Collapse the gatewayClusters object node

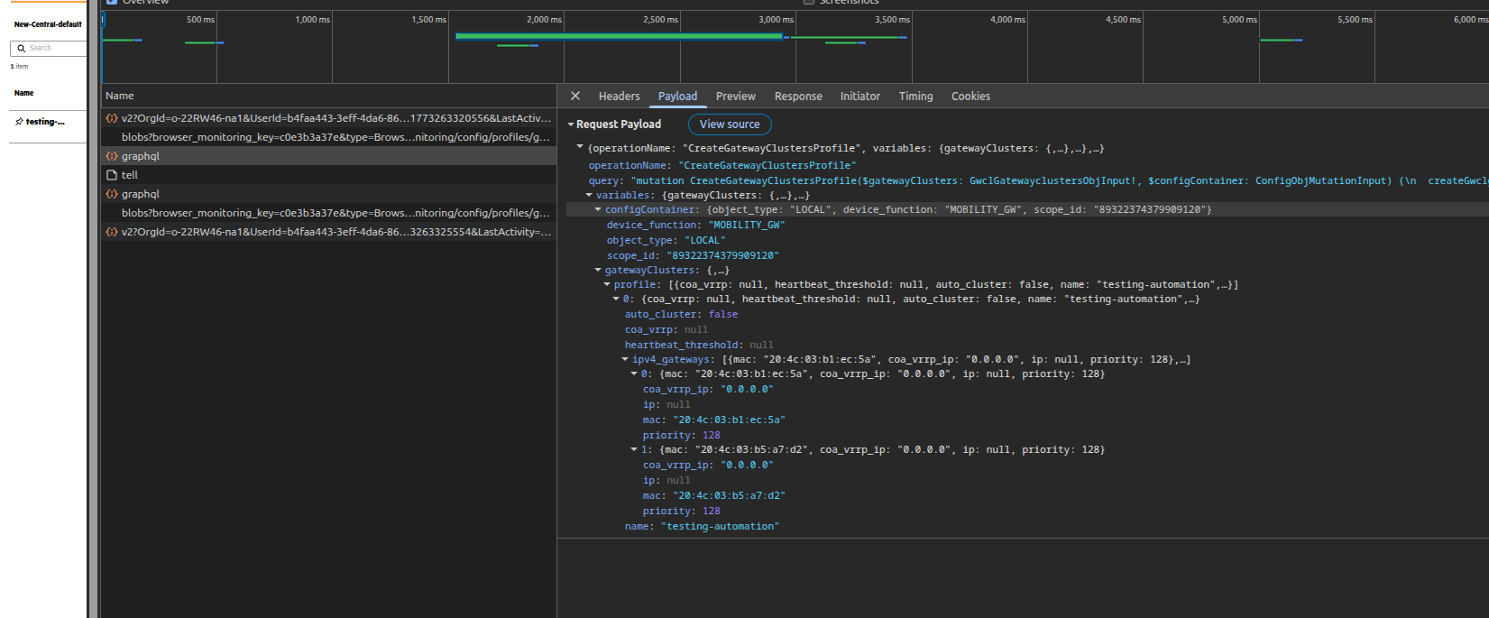[598, 270]
